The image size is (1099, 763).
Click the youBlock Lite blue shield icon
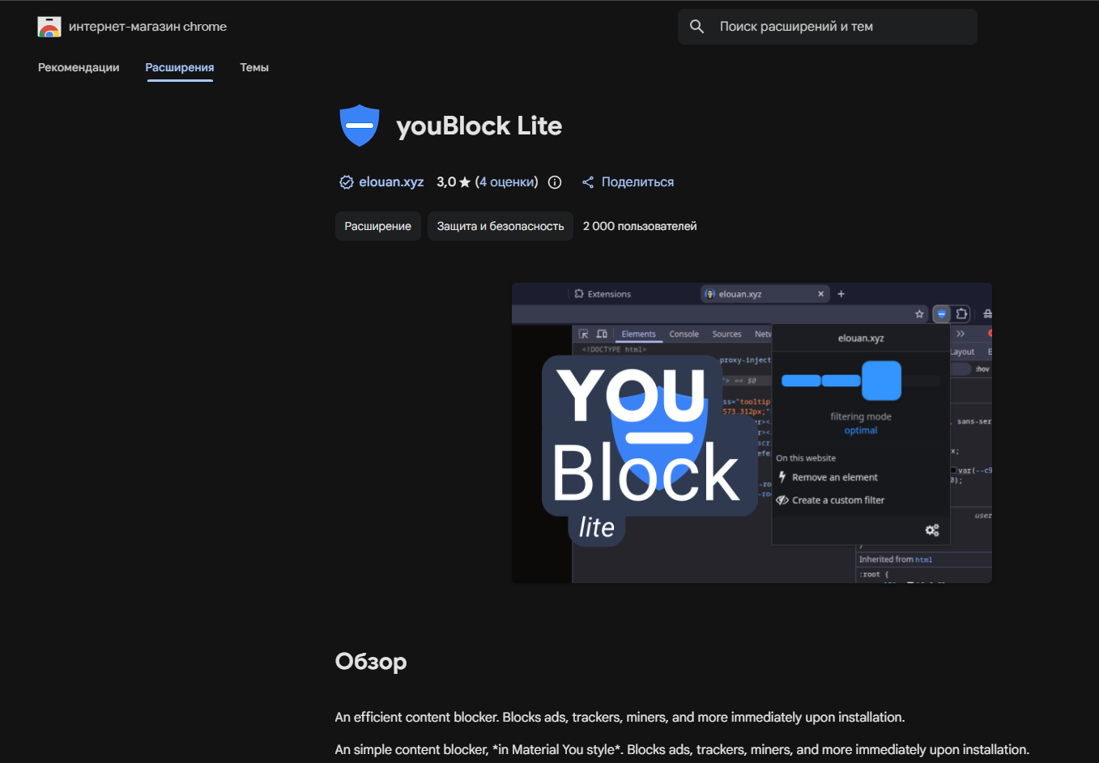click(360, 126)
